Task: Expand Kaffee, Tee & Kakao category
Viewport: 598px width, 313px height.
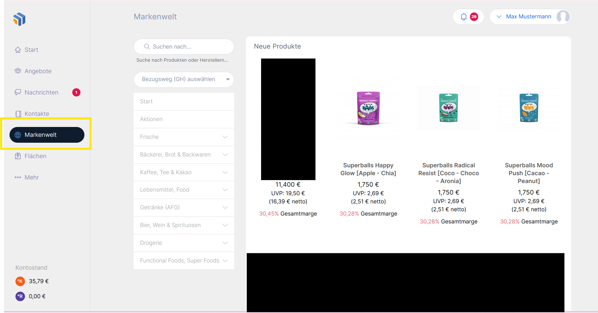Action: [x=225, y=172]
